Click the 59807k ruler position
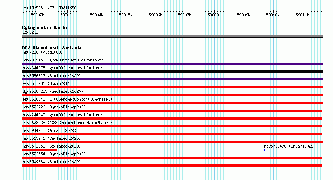The image size is (333, 180). tap(184, 15)
